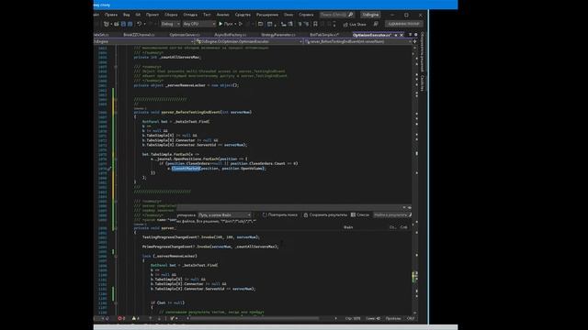Open the Debug configuration dropdown
The height and width of the screenshot is (330, 588).
click(170, 24)
